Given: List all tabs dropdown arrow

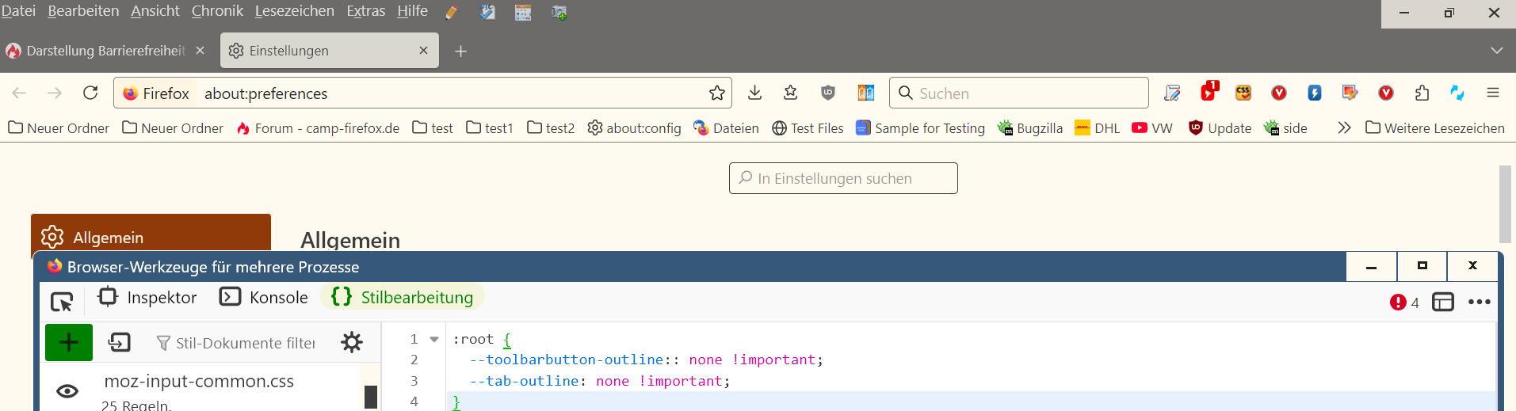Looking at the screenshot, I should click(1496, 51).
